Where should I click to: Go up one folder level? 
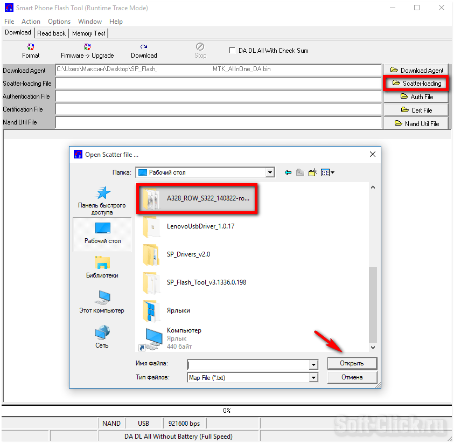300,172
